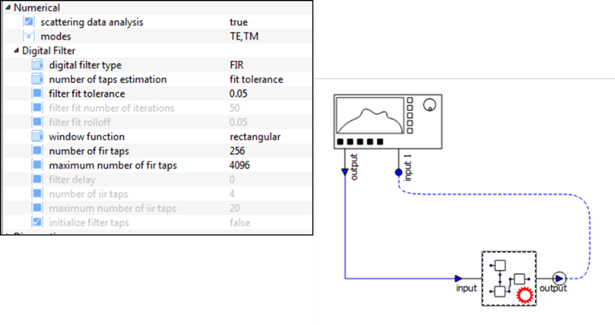Toggle initialize filter taps checkbox

click(x=37, y=223)
